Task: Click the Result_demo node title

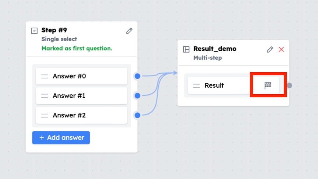Action: tap(215, 49)
